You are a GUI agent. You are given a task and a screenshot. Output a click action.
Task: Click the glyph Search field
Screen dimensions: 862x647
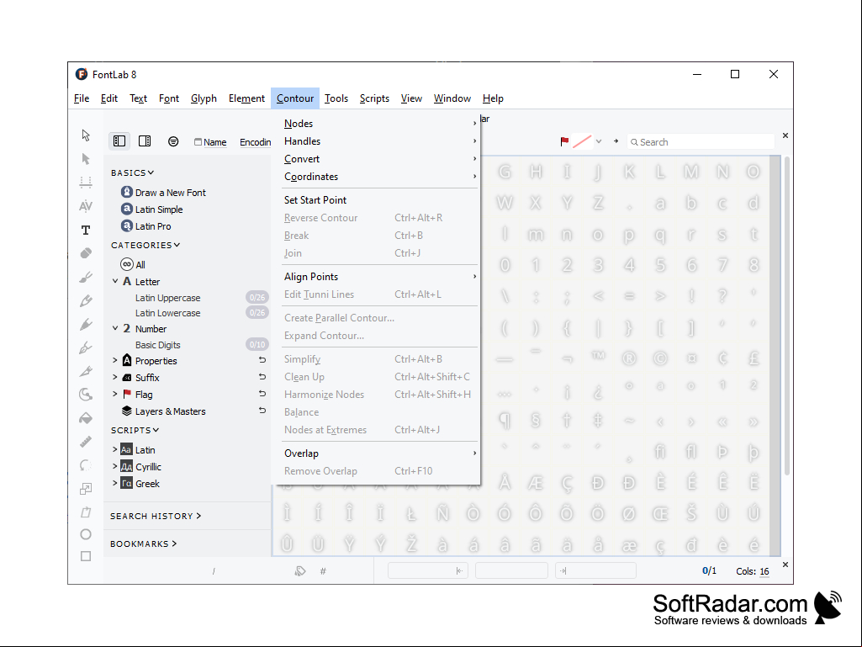(x=701, y=142)
